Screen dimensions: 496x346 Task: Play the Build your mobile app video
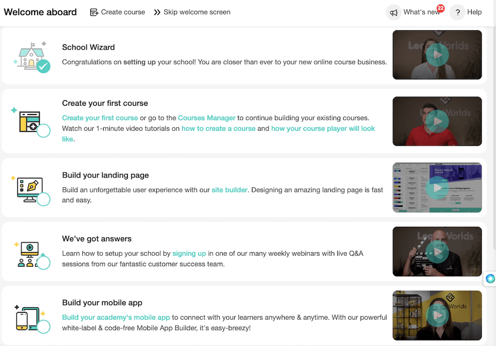[437, 315]
